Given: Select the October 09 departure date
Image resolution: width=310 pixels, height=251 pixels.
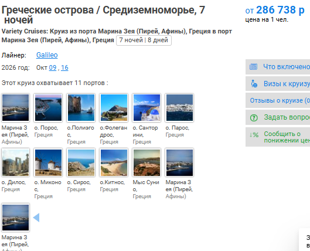Looking at the screenshot, I should pyautogui.click(x=53, y=67).
